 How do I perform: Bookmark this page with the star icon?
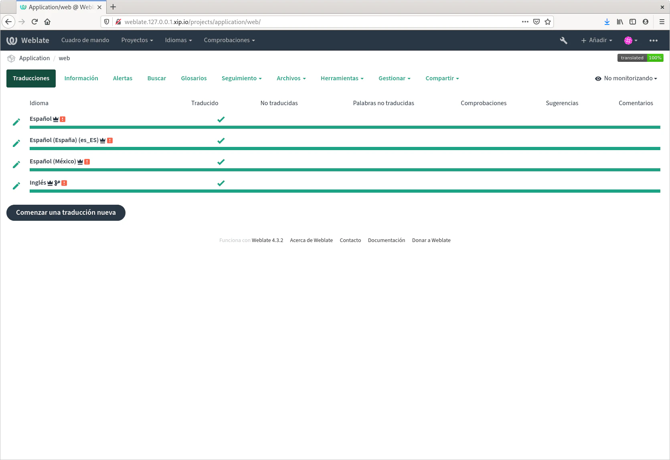tap(548, 22)
